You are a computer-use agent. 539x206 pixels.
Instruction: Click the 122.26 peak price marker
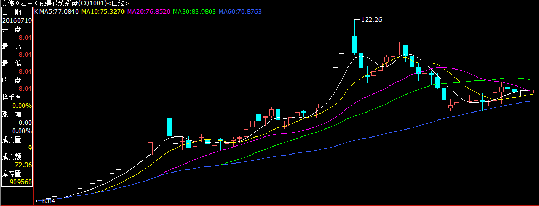click(371, 20)
